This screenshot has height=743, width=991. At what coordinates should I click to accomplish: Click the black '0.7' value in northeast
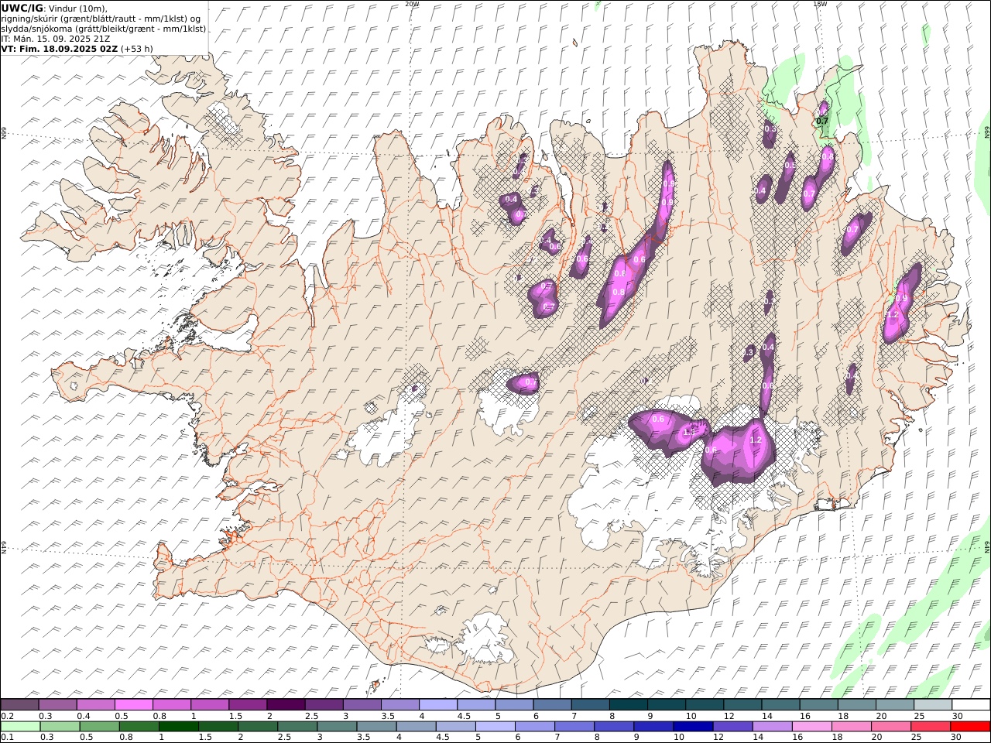pyautogui.click(x=822, y=121)
